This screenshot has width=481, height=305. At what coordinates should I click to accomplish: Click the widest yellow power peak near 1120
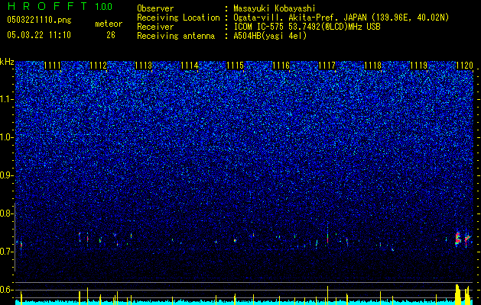tap(458, 294)
